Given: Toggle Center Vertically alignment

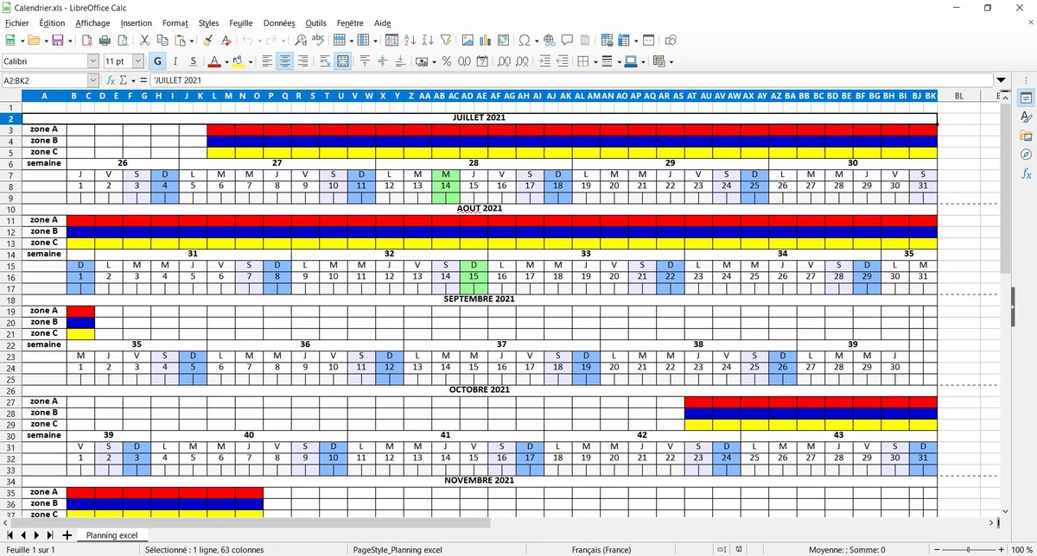Looking at the screenshot, I should (x=383, y=61).
